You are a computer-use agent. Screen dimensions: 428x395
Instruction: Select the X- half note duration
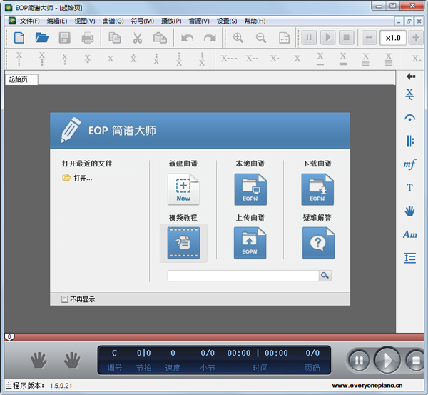[x=275, y=59]
